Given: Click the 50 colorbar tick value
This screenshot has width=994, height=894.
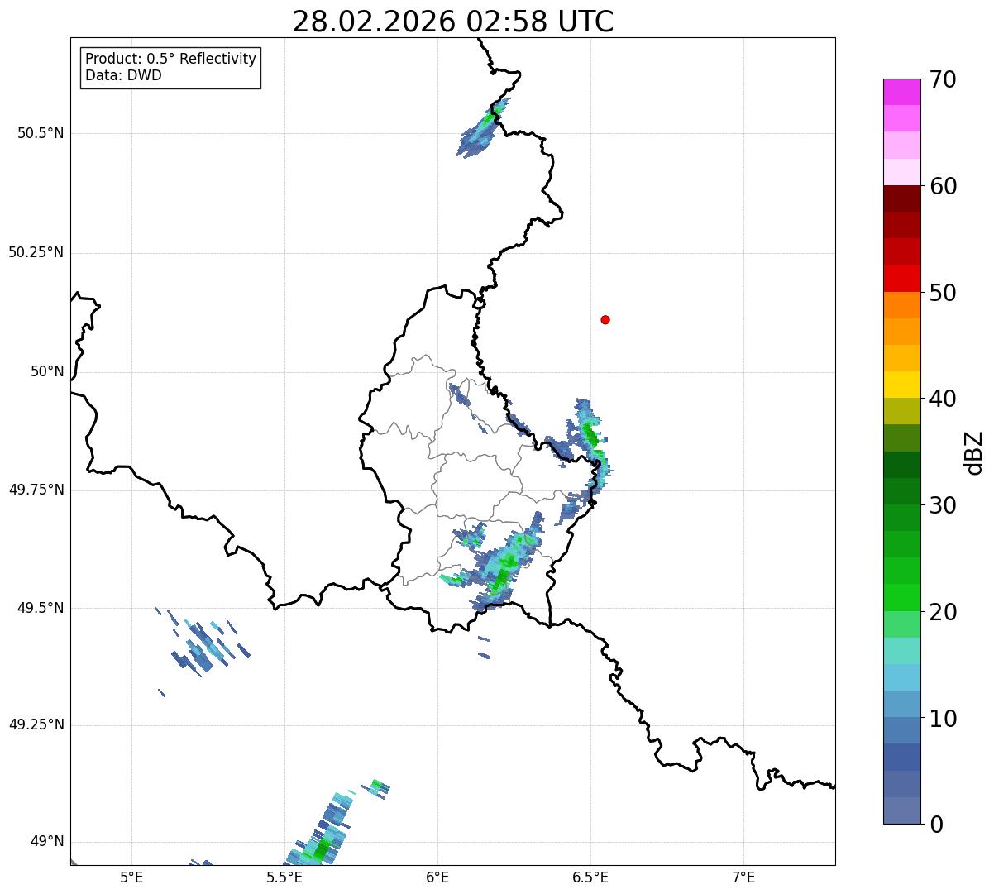Looking at the screenshot, I should (943, 293).
